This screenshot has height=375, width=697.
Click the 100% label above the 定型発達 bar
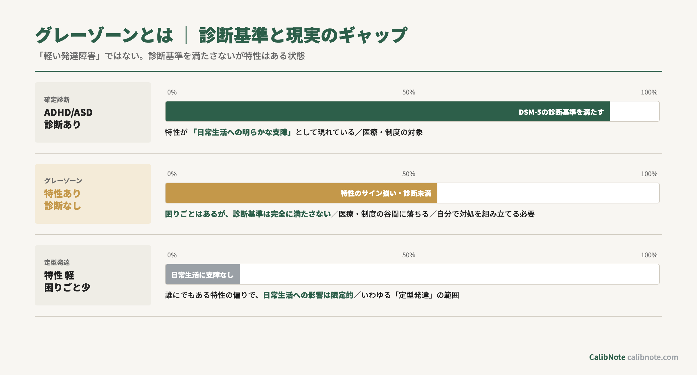pos(649,255)
